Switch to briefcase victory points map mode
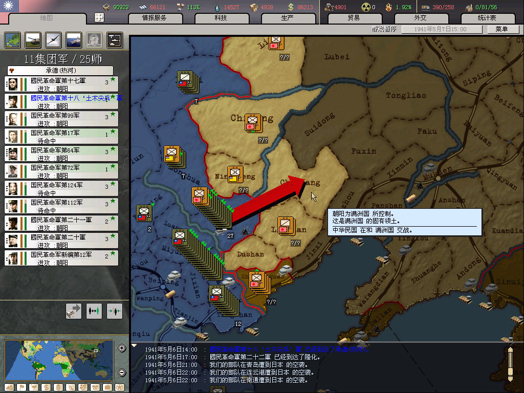The image size is (524, 393). click(x=107, y=388)
